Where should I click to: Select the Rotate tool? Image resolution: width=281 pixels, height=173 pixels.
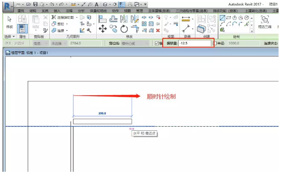pos(124,29)
